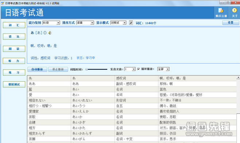
Task: Switch to the 阅读 reading section
Action: pos(14,49)
